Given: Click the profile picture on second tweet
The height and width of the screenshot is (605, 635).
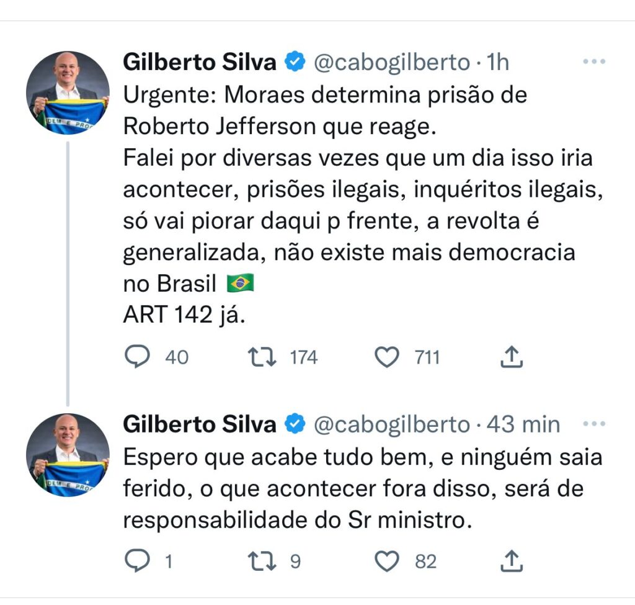Looking at the screenshot, I should (68, 455).
